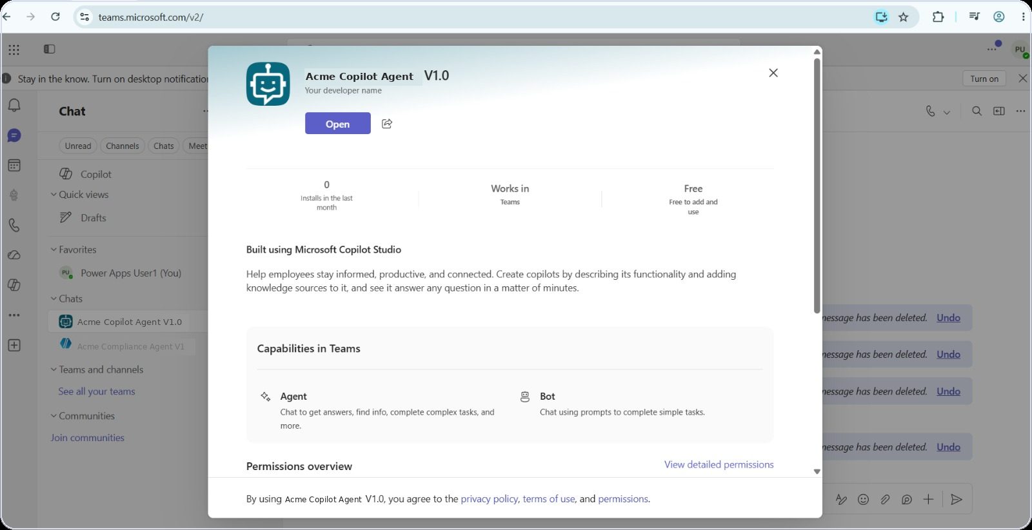Open browser extensions puzzle icon
The width and height of the screenshot is (1032, 530).
pos(938,17)
